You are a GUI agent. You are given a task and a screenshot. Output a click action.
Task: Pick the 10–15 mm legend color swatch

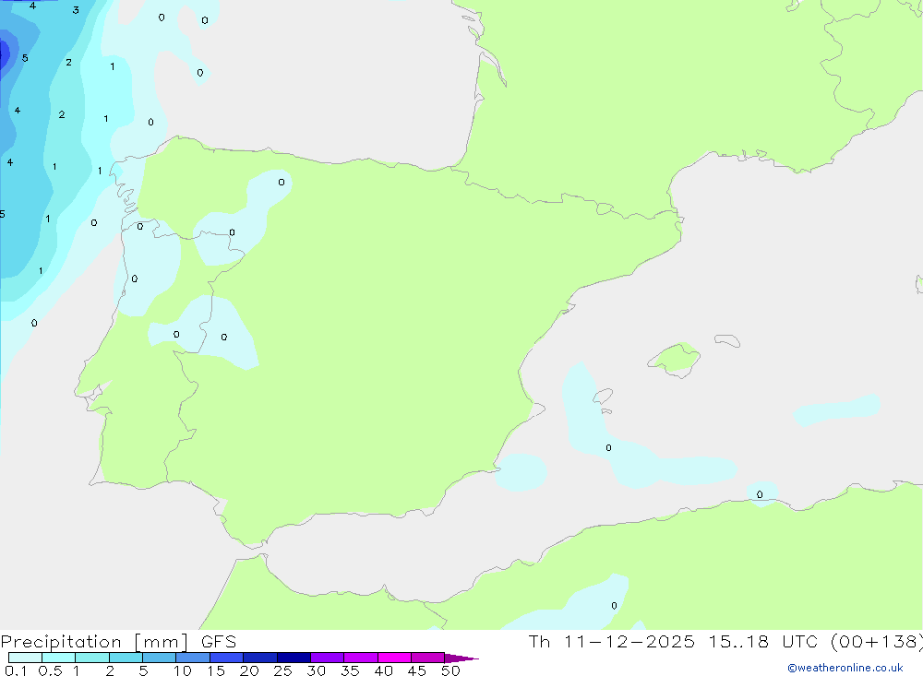point(193,658)
